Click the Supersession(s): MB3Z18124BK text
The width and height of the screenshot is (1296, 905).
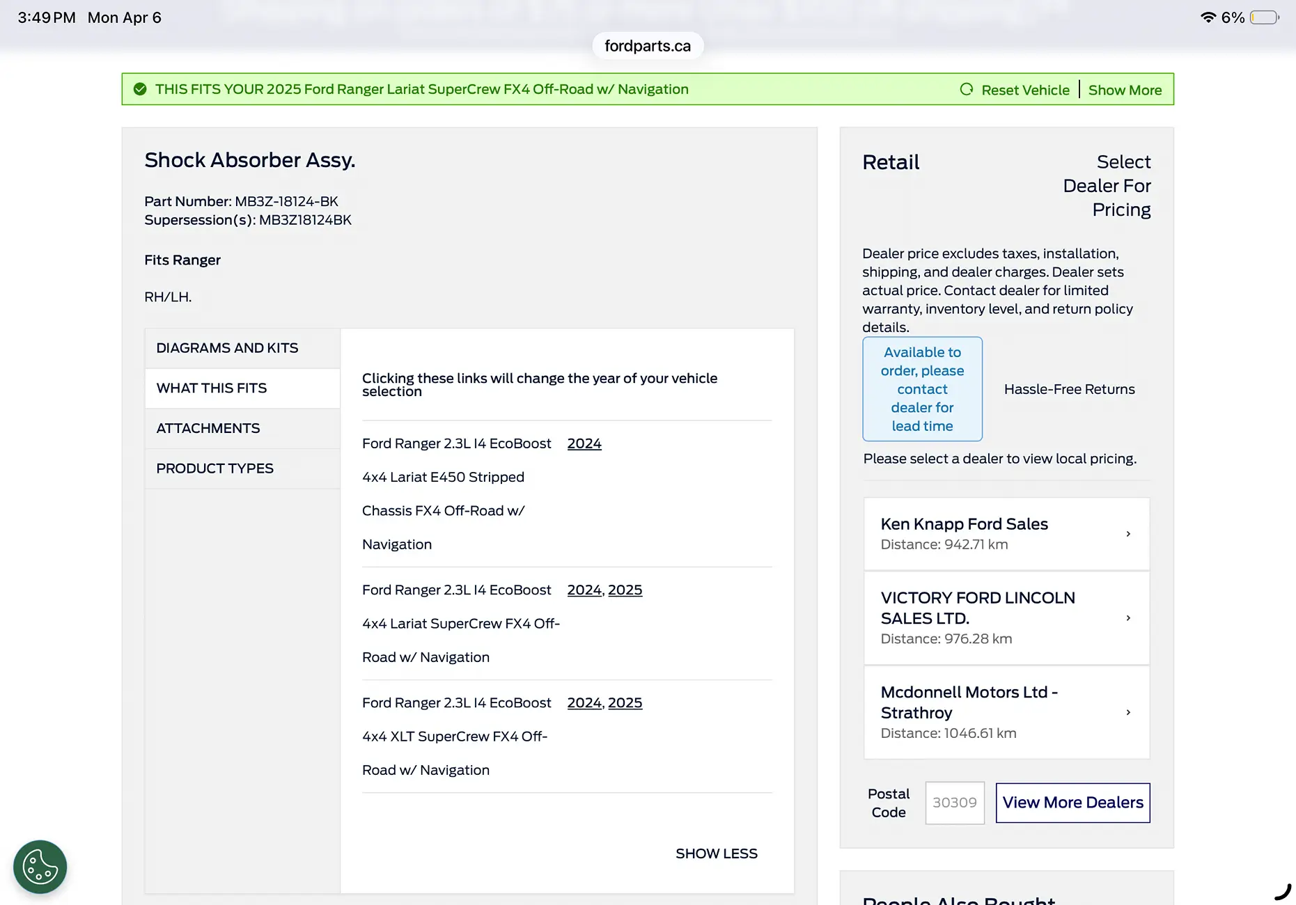click(248, 220)
